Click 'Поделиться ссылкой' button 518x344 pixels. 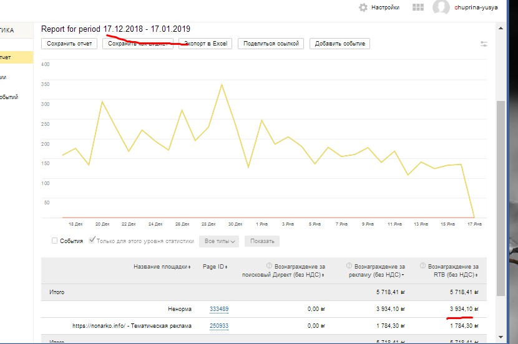coord(271,44)
